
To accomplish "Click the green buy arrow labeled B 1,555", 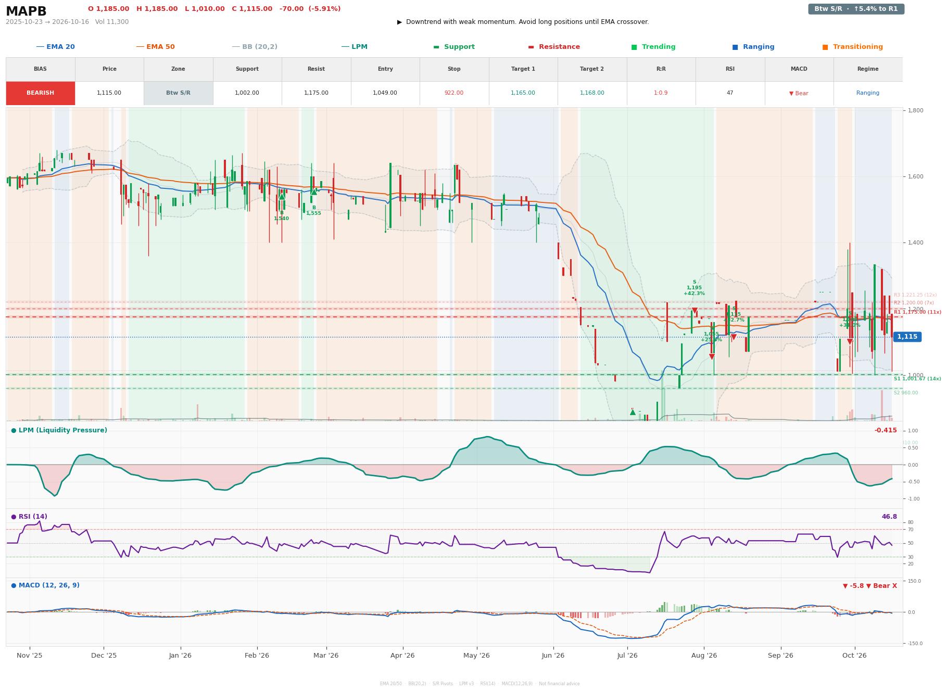I will point(314,191).
